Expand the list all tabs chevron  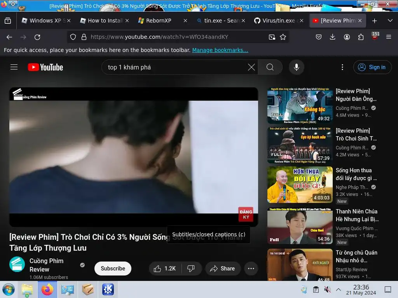390,21
